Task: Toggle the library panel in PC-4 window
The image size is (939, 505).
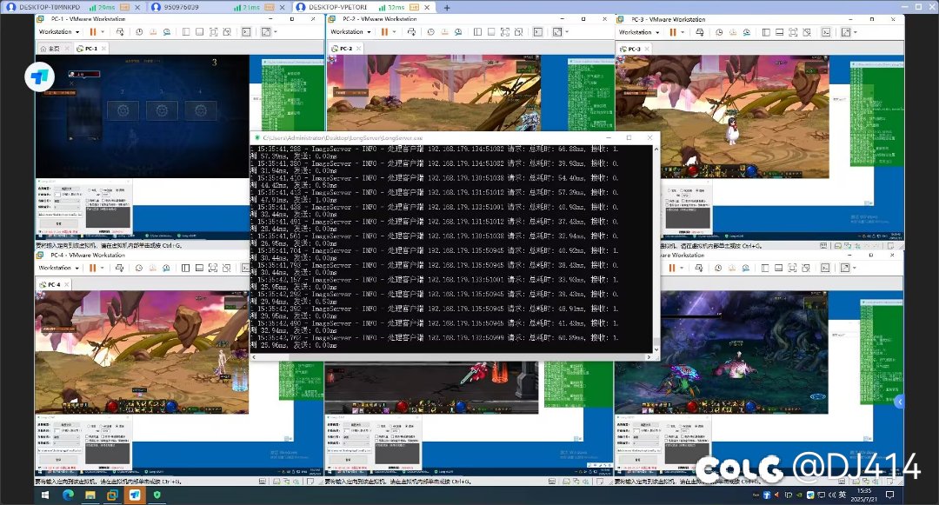Action: 186,268
